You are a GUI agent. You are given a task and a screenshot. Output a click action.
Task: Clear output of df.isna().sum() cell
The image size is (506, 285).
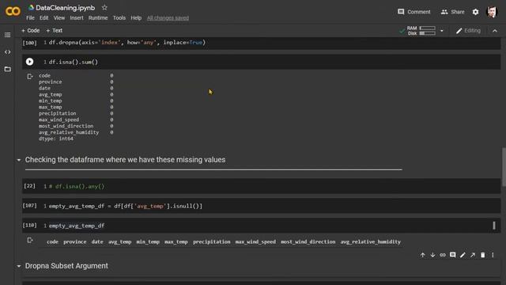coord(30,76)
